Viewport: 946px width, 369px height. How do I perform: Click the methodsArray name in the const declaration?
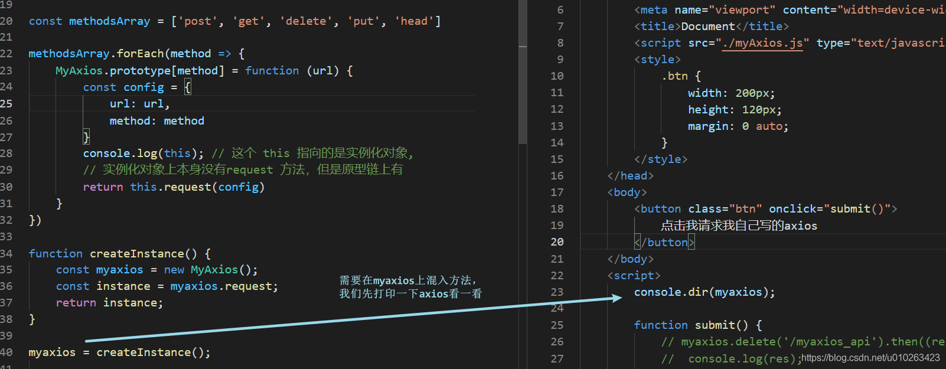click(109, 21)
